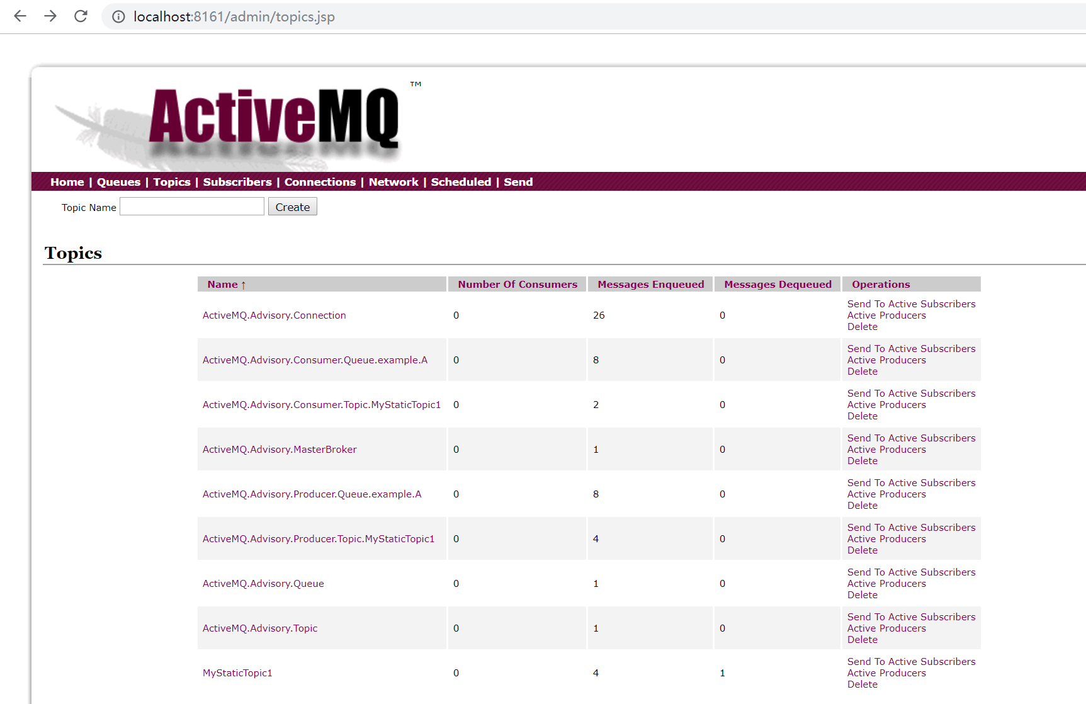Viewport: 1086px width, 704px height.
Task: Delete the ActiveMQ.Advisory.Queue topic
Action: coord(863,595)
